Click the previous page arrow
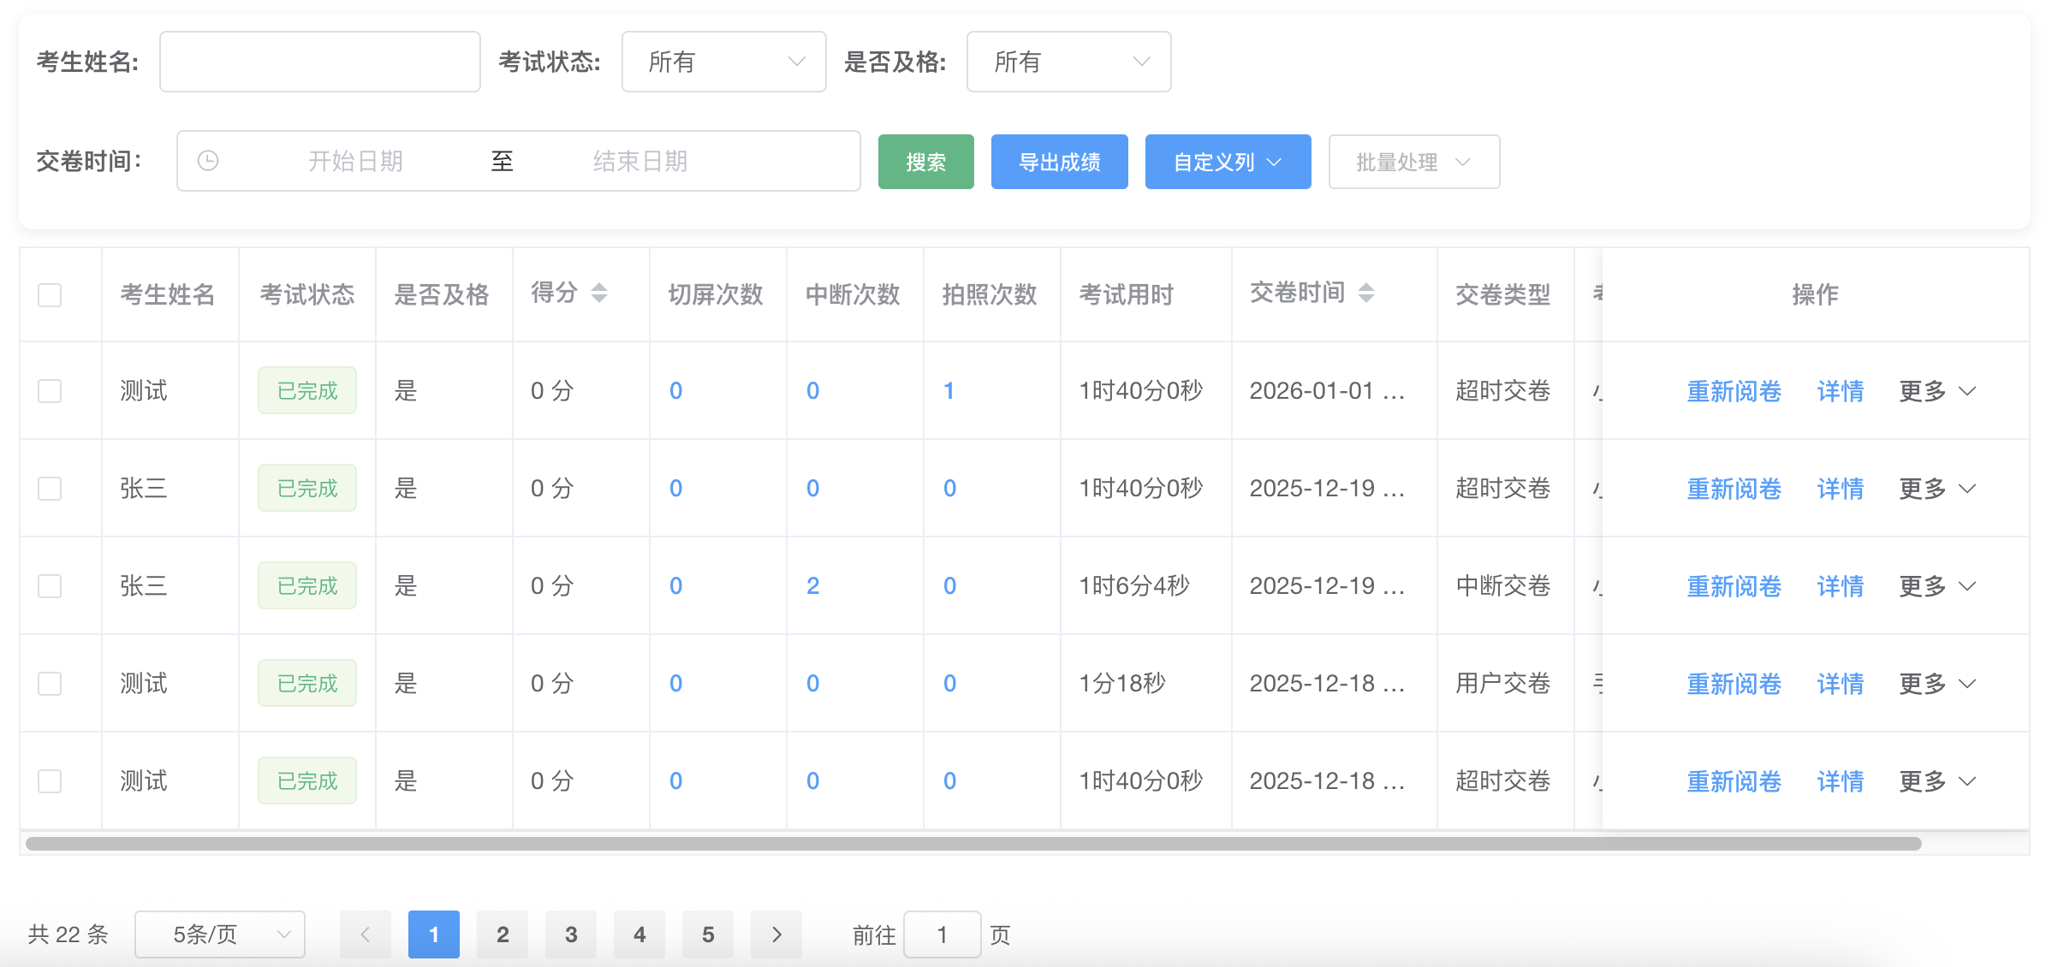This screenshot has width=2058, height=967. (366, 934)
